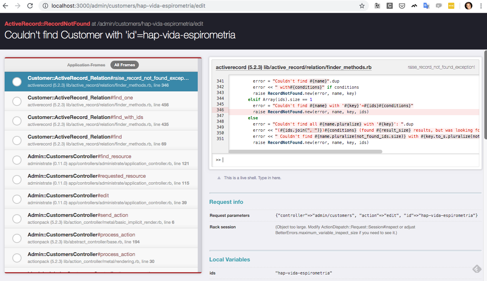
Task: Bookmark this page with the star icon
Action: point(362,6)
